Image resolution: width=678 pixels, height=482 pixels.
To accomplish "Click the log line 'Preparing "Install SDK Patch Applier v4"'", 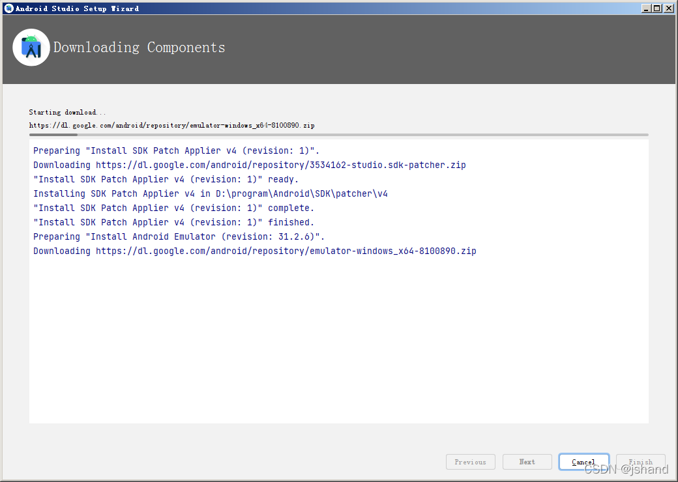I will tap(177, 150).
